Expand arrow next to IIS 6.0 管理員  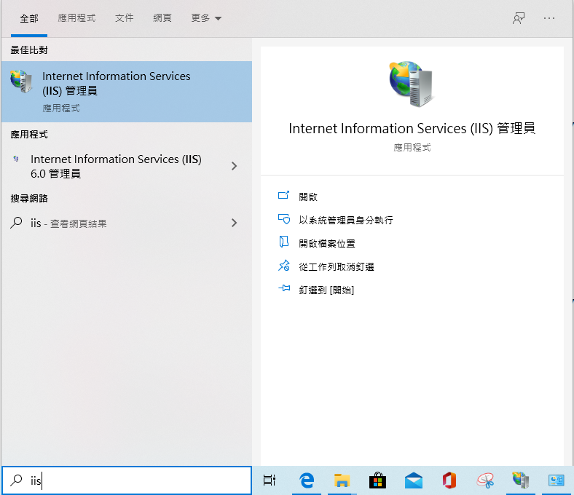pos(235,166)
